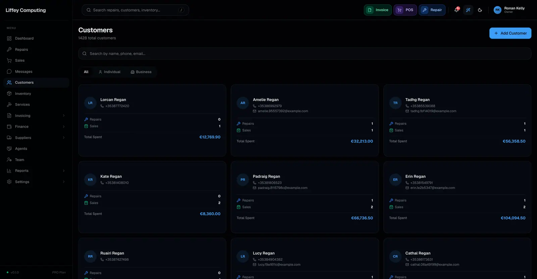The width and height of the screenshot is (537, 279).
Task: Expand the Reports submenu chevron
Action: click(64, 171)
